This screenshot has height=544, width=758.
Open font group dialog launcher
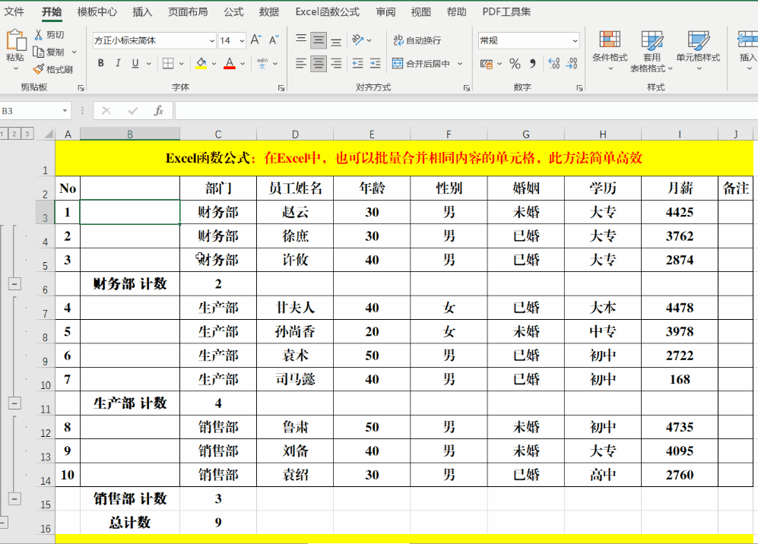(281, 88)
